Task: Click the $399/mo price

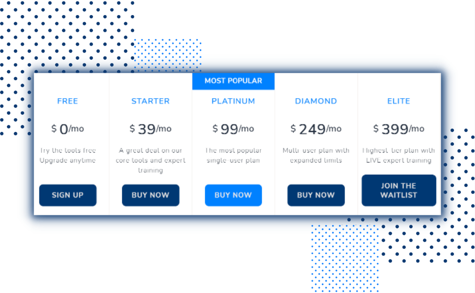Action: (398, 129)
